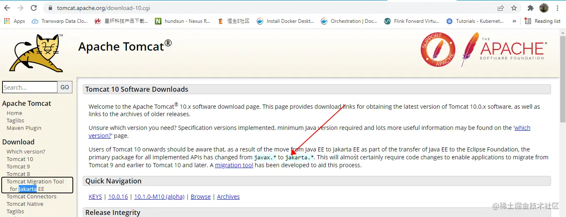Open the Browse link
The width and height of the screenshot is (566, 217).
pyautogui.click(x=201, y=197)
